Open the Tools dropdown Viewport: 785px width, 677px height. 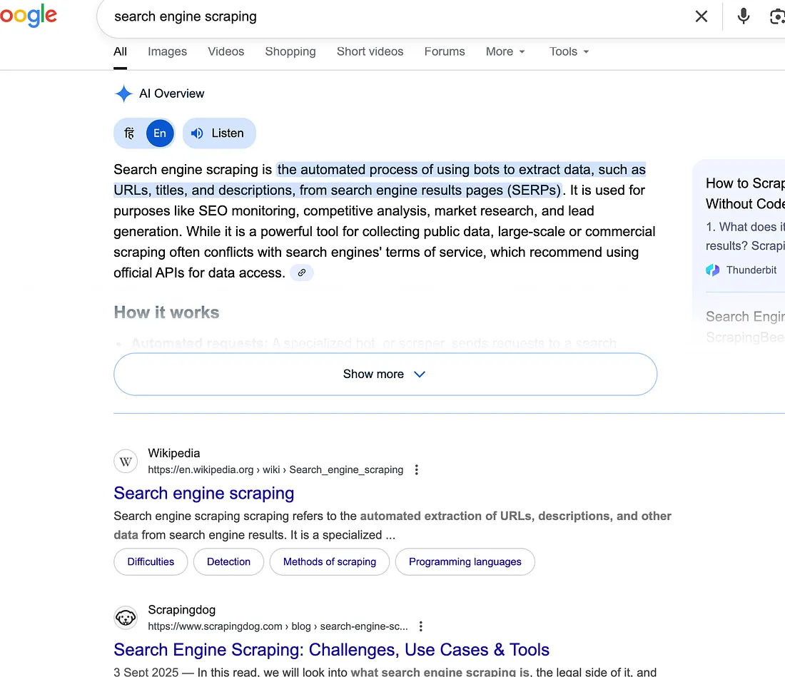(569, 51)
